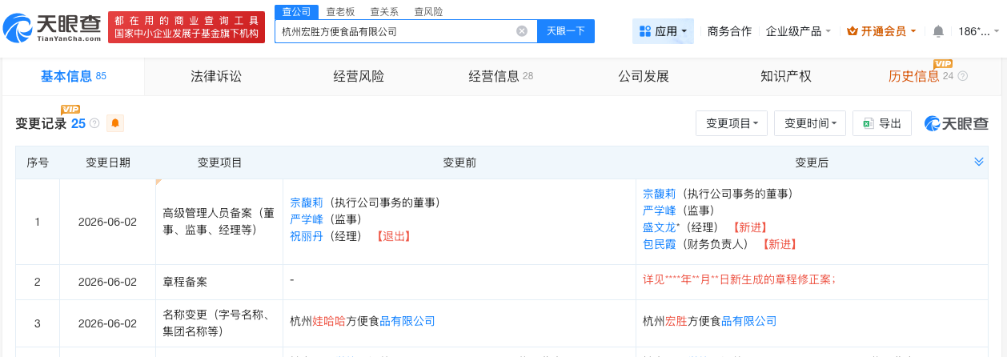
Task: Expand all rows with double chevron icon
Action: click(x=978, y=162)
